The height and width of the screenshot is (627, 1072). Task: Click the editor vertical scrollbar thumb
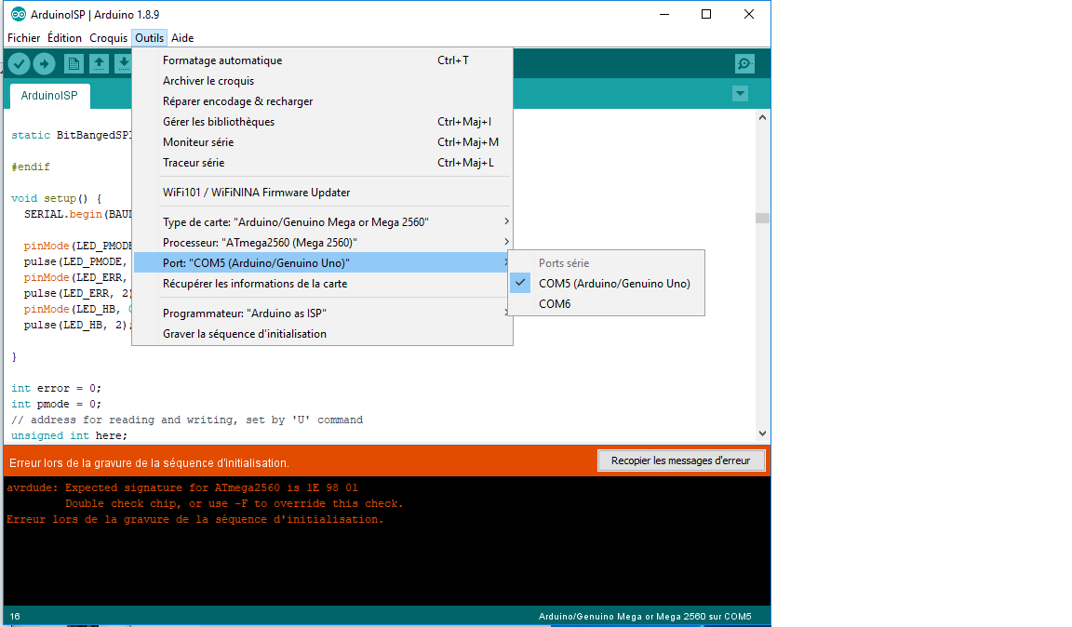[762, 218]
